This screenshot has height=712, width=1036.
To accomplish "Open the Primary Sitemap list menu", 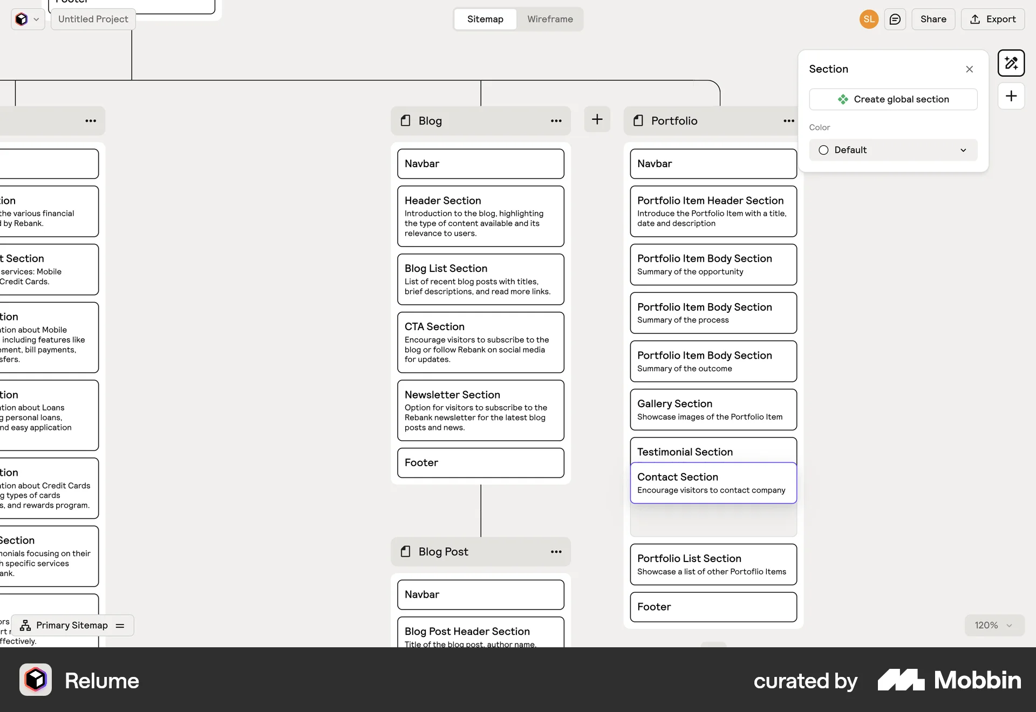I will click(120, 626).
